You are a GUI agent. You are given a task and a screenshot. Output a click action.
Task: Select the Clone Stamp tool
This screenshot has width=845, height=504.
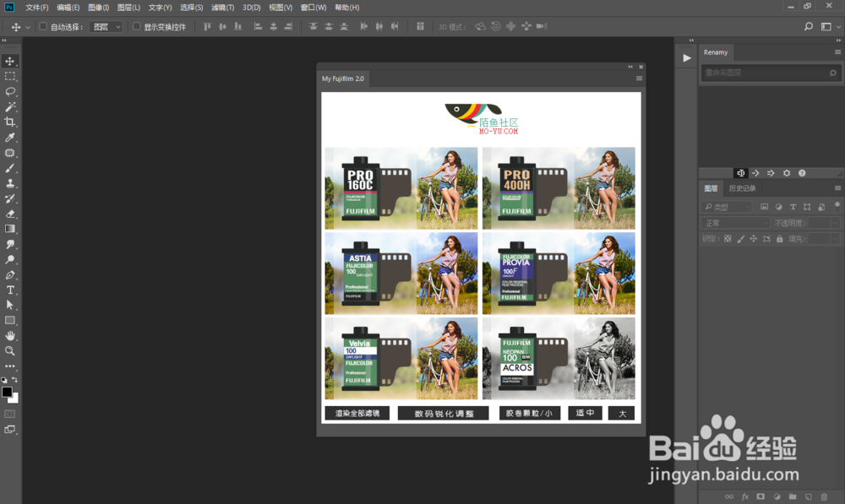click(x=9, y=183)
